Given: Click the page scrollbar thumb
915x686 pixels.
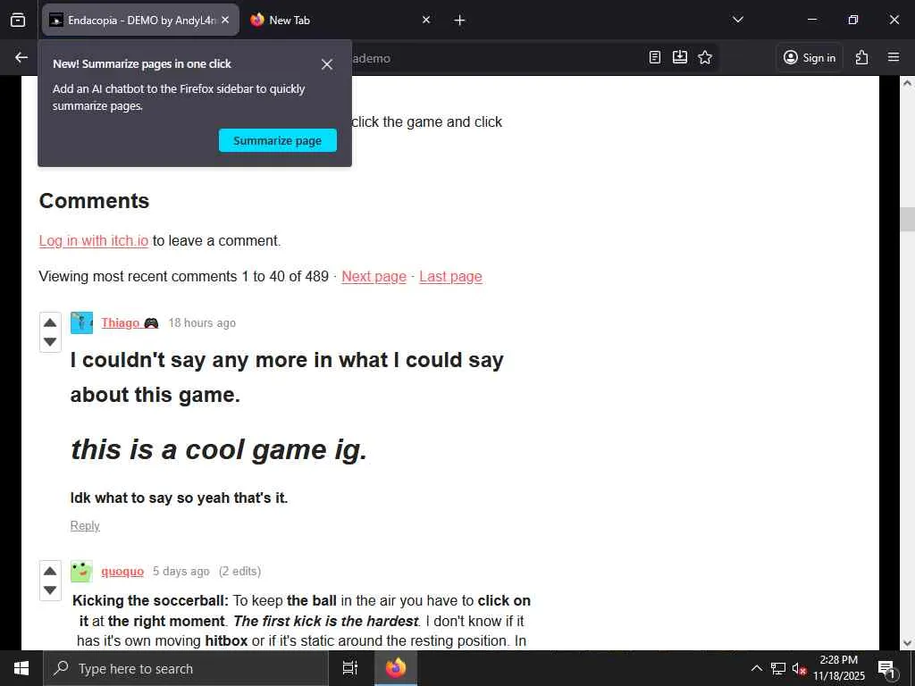Looking at the screenshot, I should [x=908, y=220].
